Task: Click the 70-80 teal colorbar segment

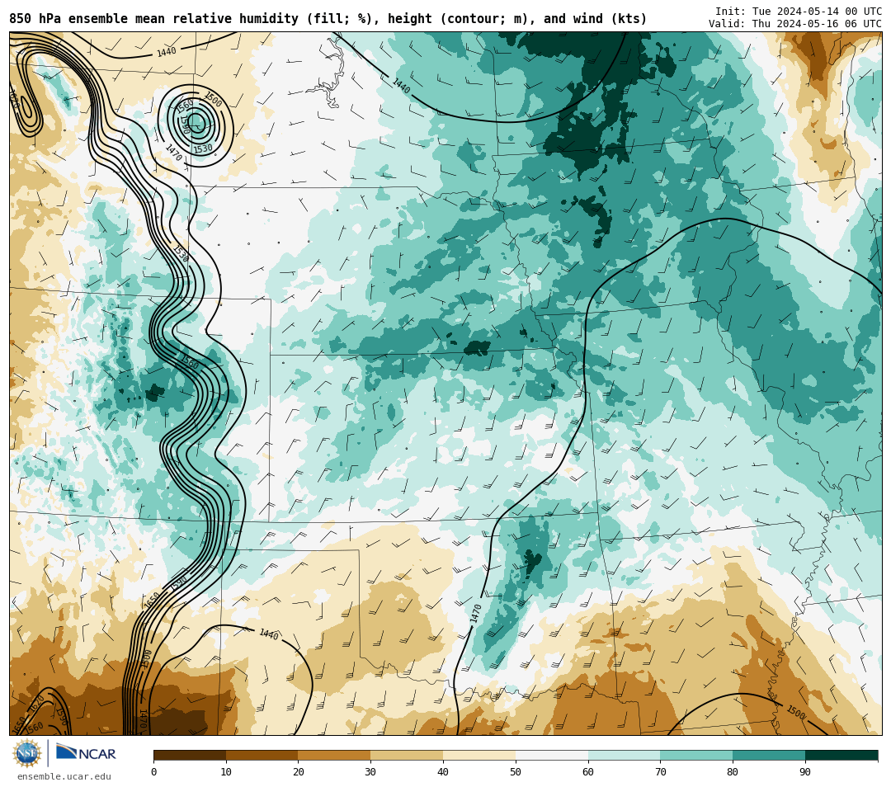Action: coord(696,755)
